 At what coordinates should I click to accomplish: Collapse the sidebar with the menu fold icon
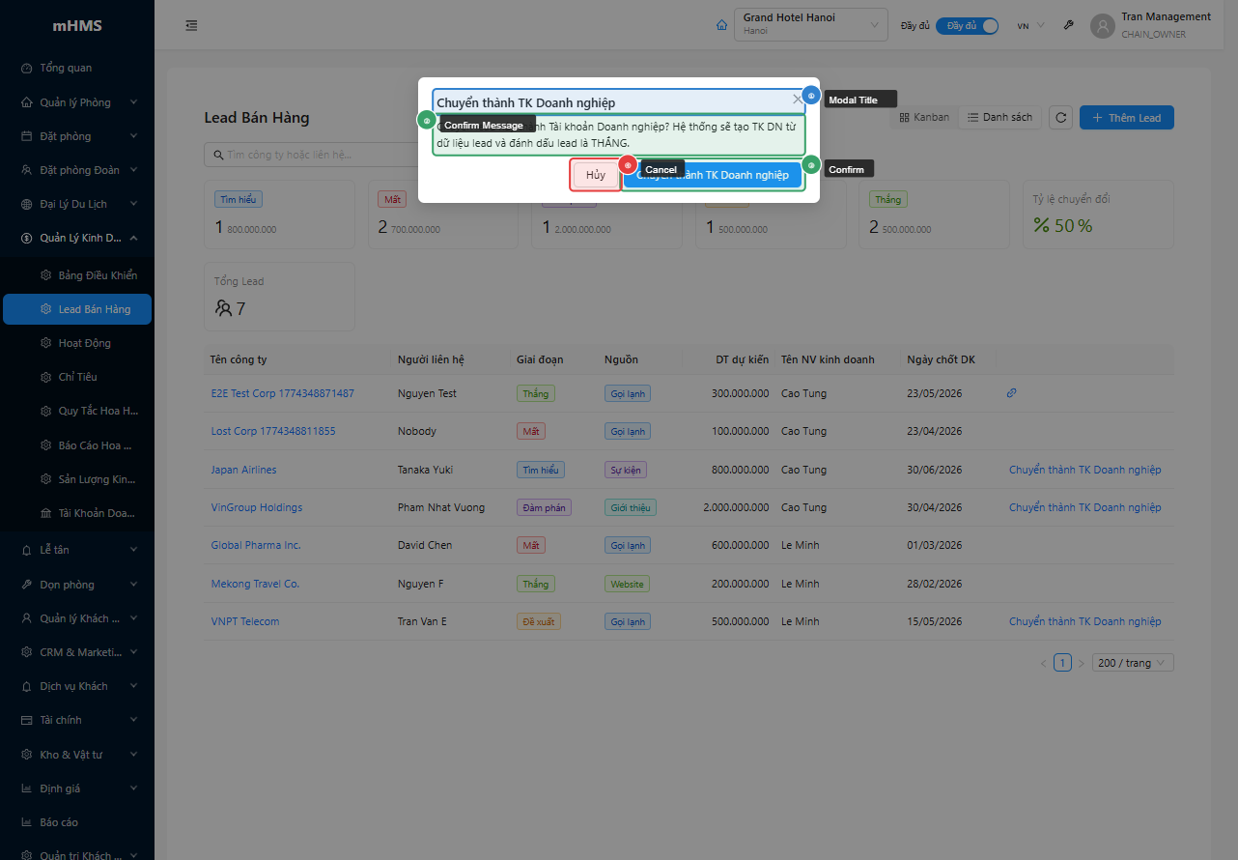191,25
